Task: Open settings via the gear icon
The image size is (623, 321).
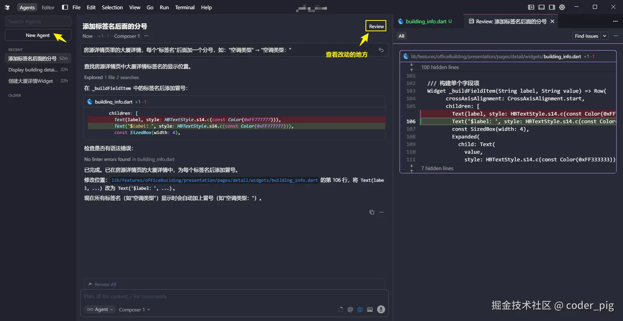Action: [x=562, y=7]
